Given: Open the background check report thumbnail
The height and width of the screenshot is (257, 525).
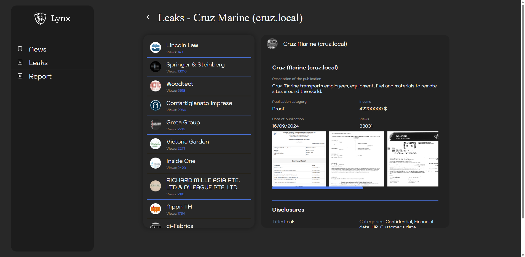Looking at the screenshot, I should point(299,159).
